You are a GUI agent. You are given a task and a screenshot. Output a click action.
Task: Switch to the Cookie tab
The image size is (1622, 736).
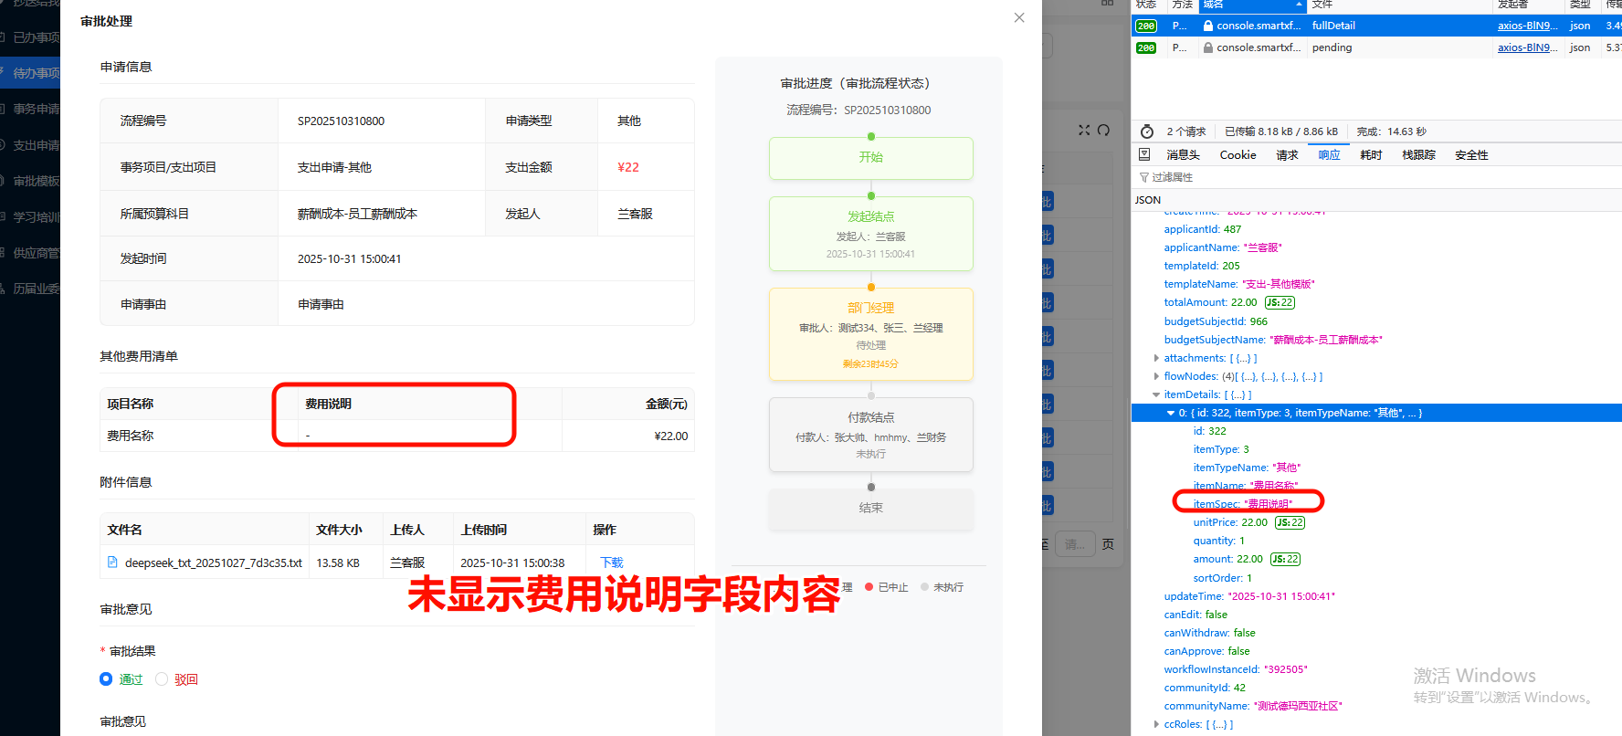1238,154
